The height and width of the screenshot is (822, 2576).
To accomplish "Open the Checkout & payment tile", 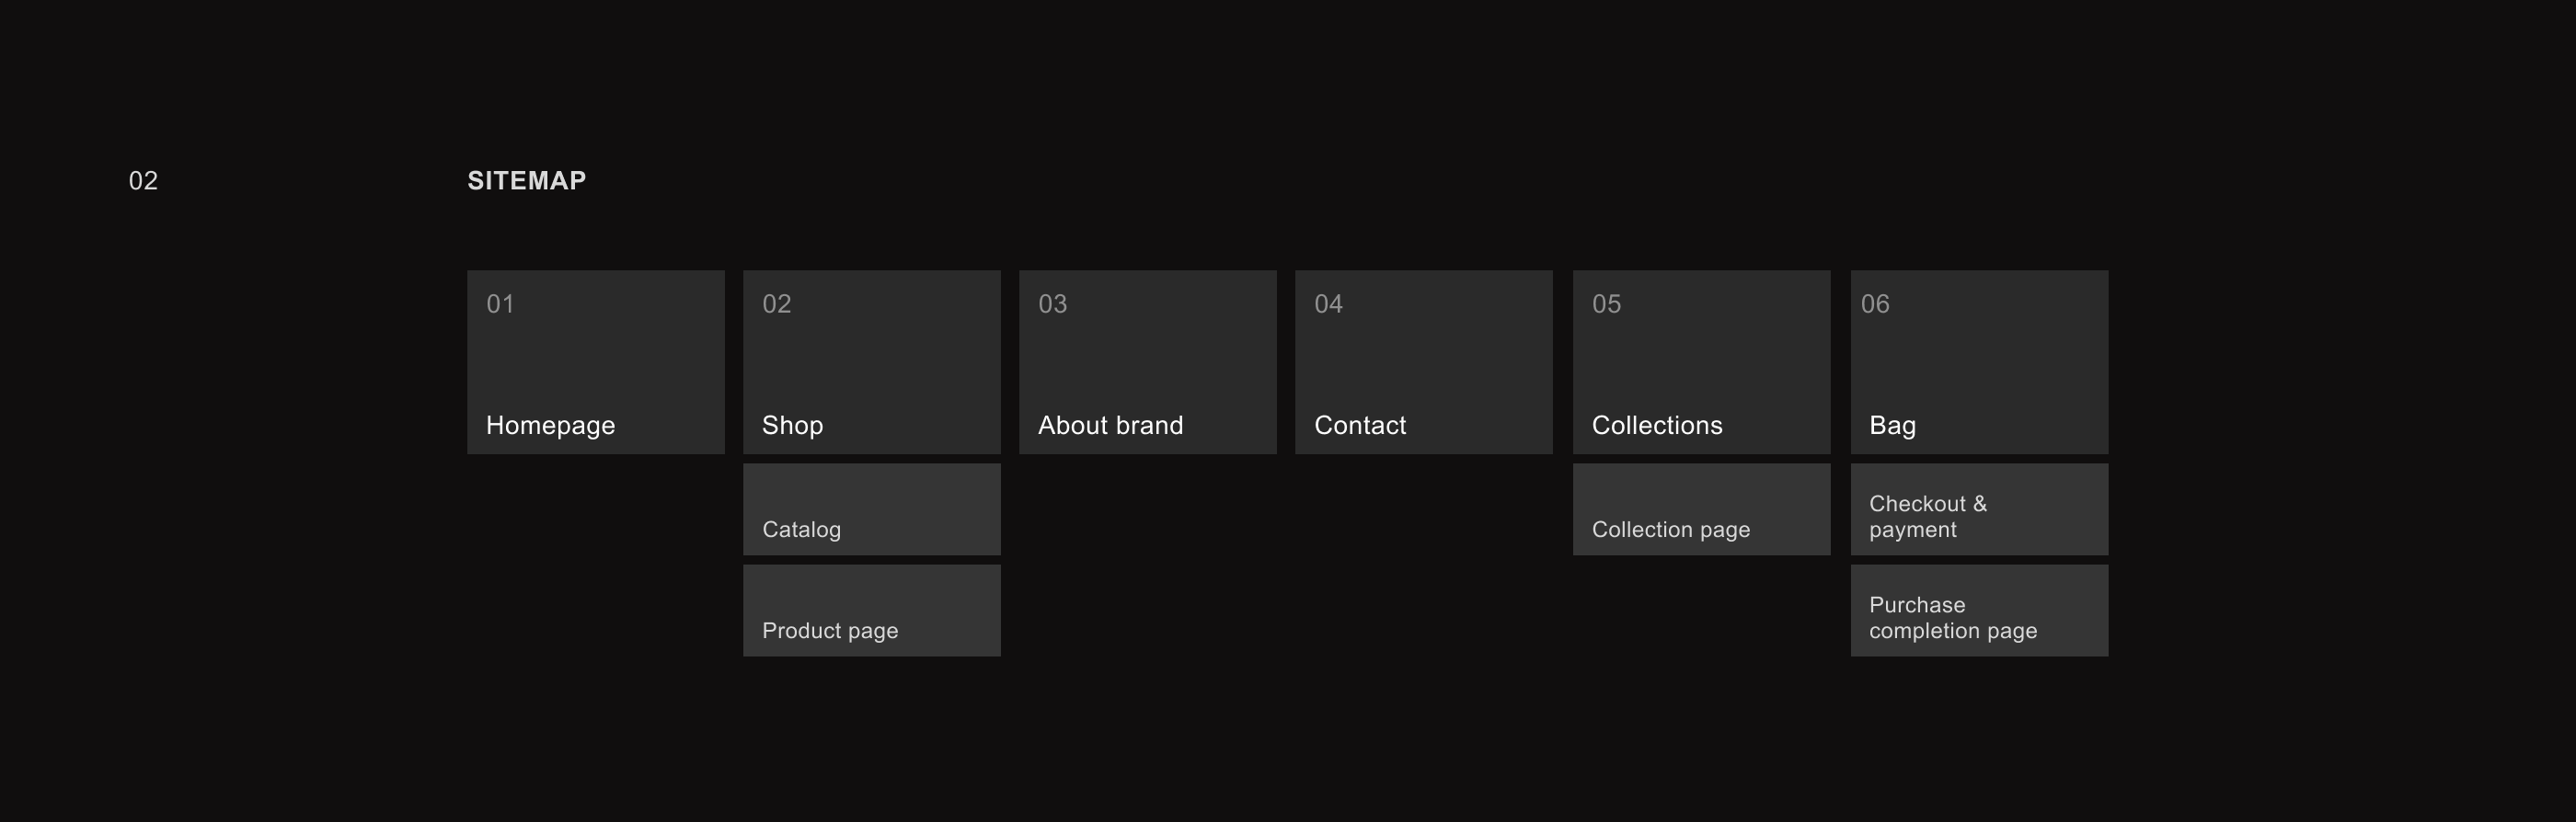I will tap(1979, 509).
